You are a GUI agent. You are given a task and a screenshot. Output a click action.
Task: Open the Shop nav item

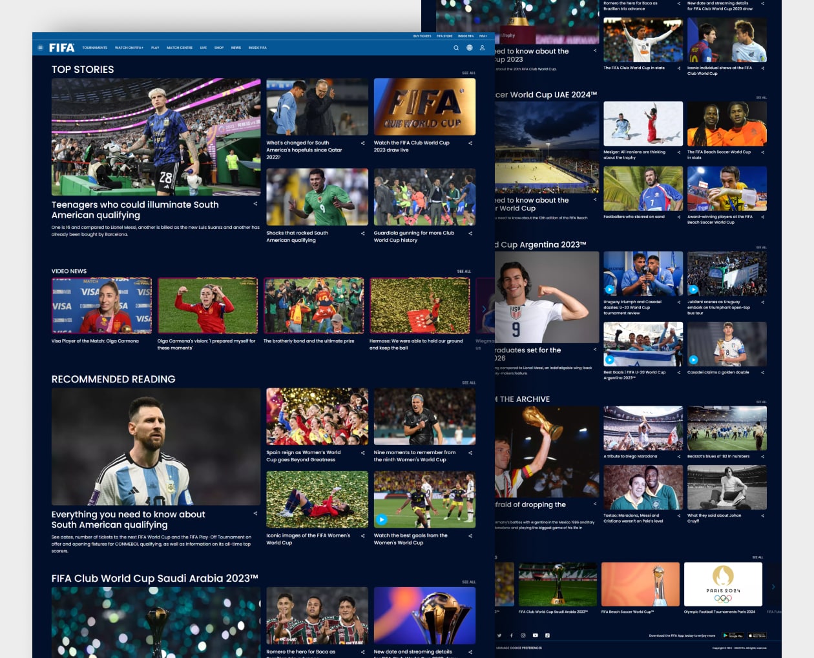pos(219,48)
